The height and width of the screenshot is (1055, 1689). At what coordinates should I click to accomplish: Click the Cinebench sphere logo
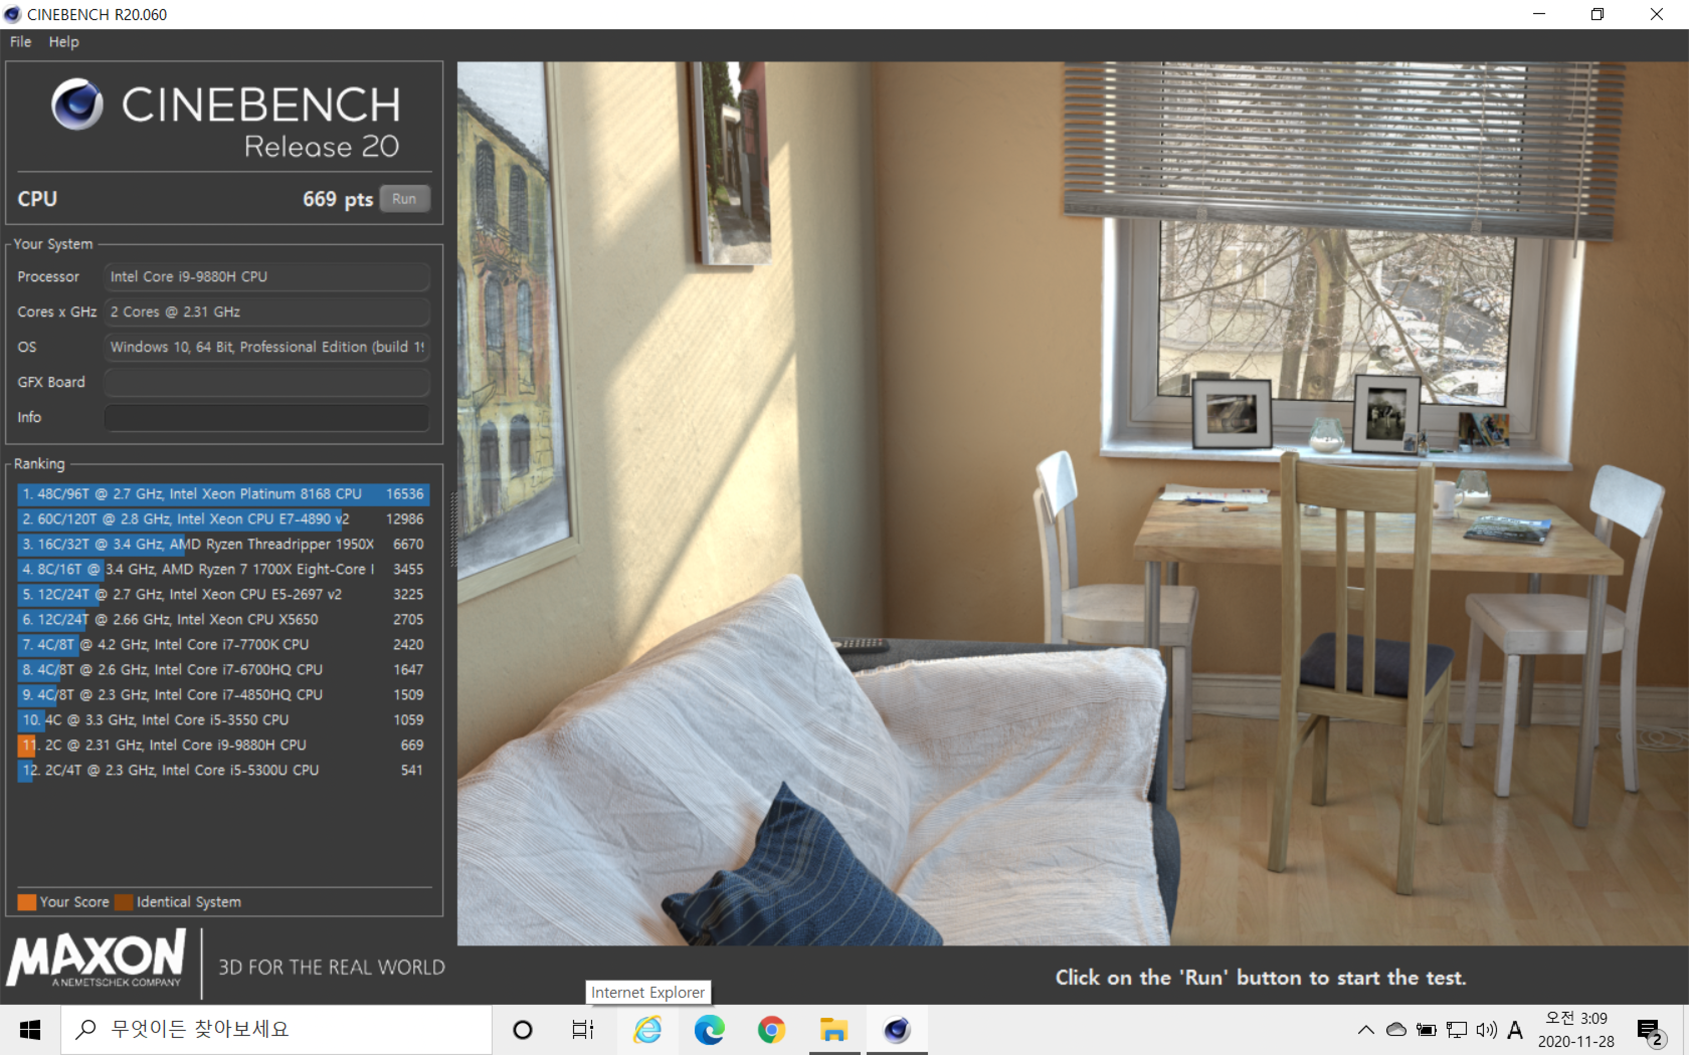click(x=77, y=104)
